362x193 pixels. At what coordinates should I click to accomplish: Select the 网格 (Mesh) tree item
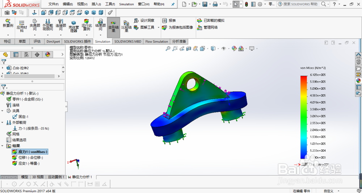tap(13, 134)
